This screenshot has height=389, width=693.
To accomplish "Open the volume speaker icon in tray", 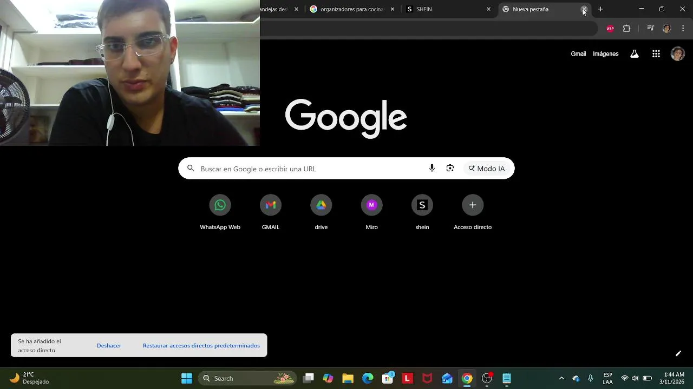I will tap(635, 378).
